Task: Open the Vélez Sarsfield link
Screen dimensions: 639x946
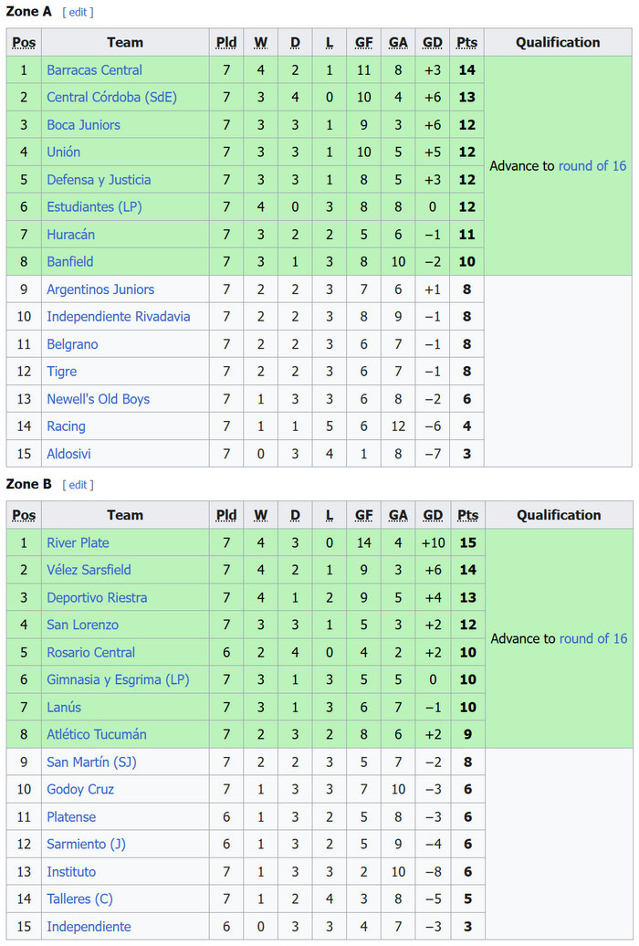Action: [x=89, y=570]
